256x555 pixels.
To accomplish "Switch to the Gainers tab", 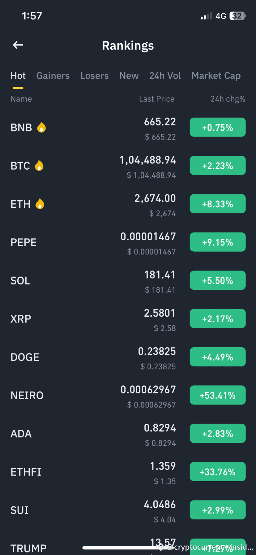I will coord(53,76).
